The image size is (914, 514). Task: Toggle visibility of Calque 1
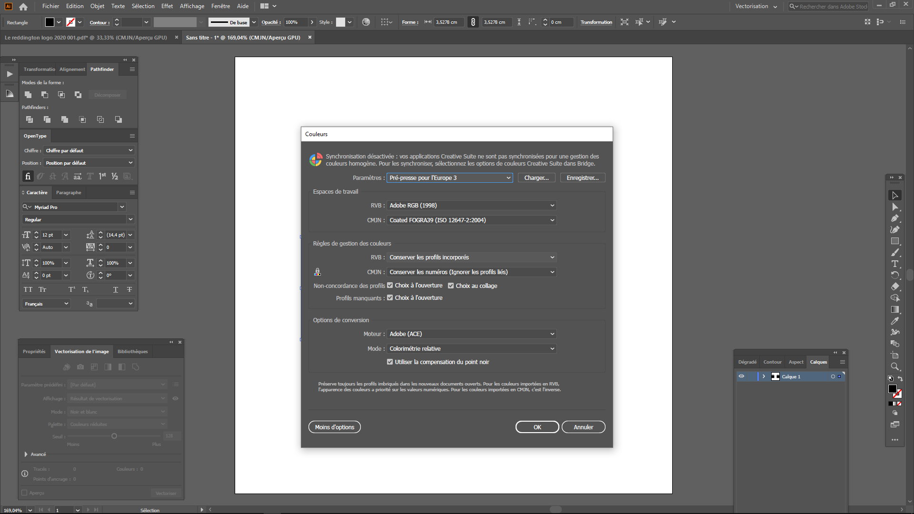tap(741, 376)
